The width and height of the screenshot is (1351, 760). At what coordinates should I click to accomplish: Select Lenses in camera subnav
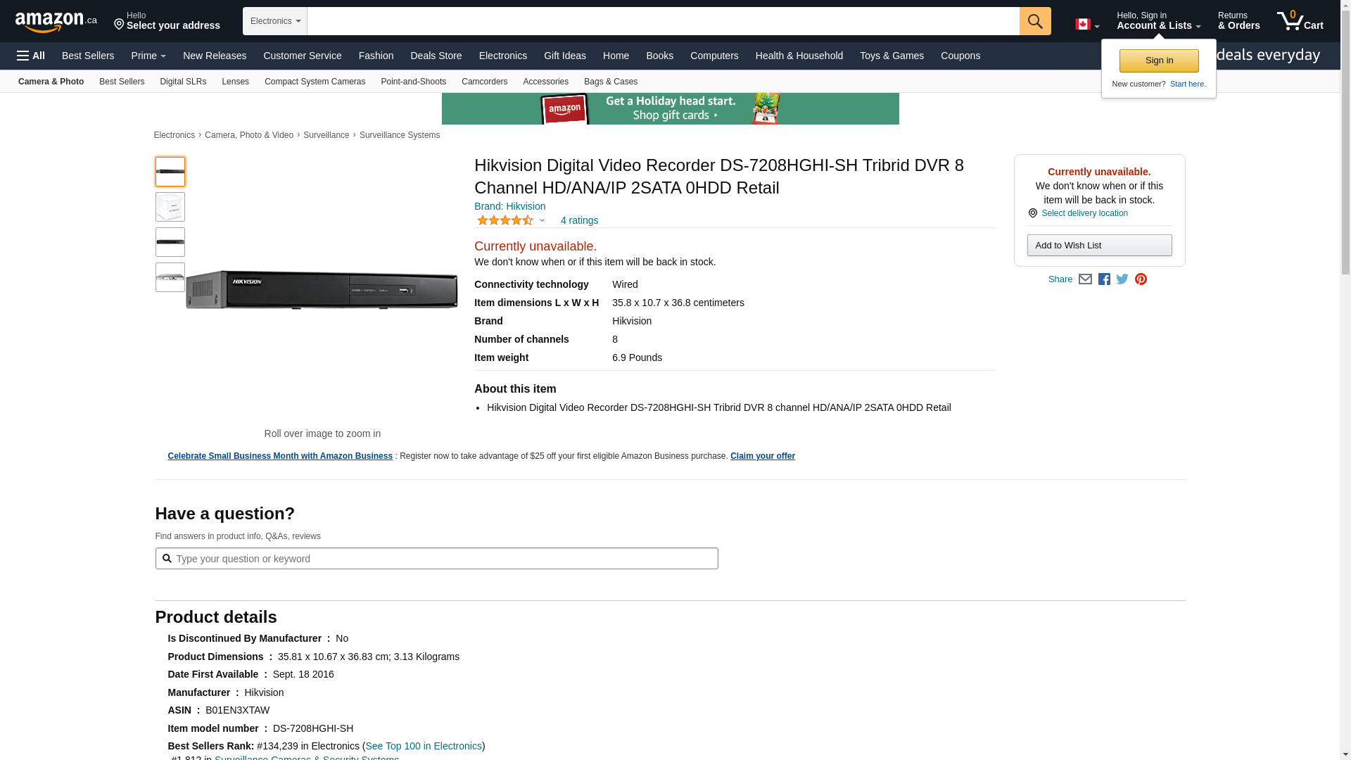click(x=235, y=82)
